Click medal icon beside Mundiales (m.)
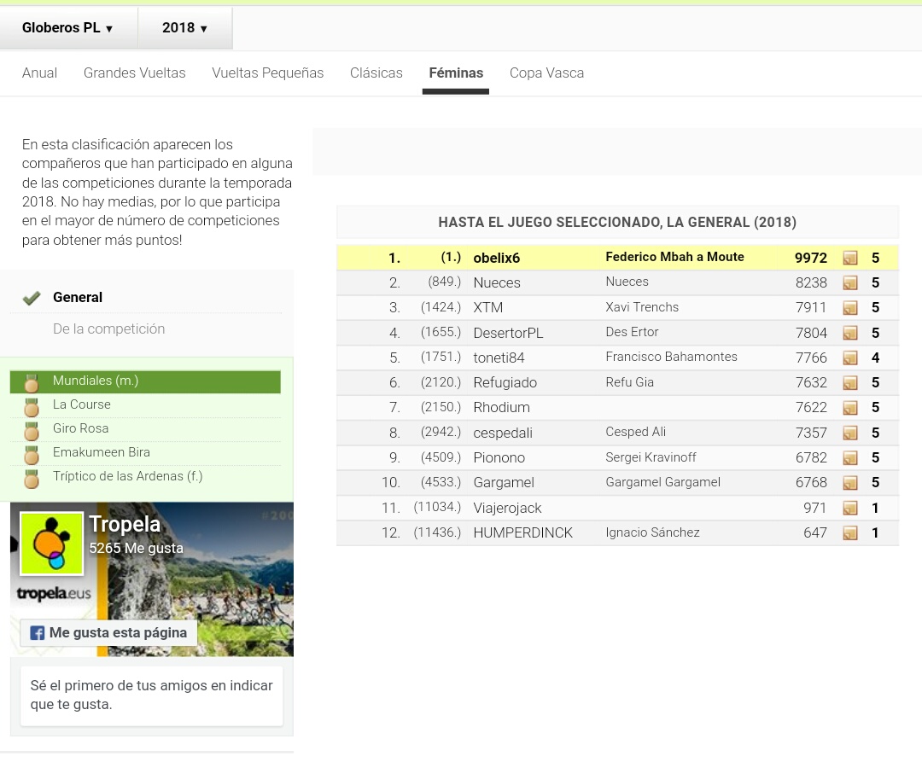This screenshot has height=762, width=922. [x=32, y=383]
